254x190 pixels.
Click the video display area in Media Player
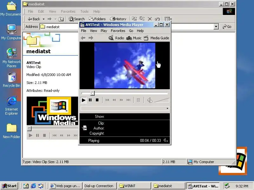coord(125,66)
